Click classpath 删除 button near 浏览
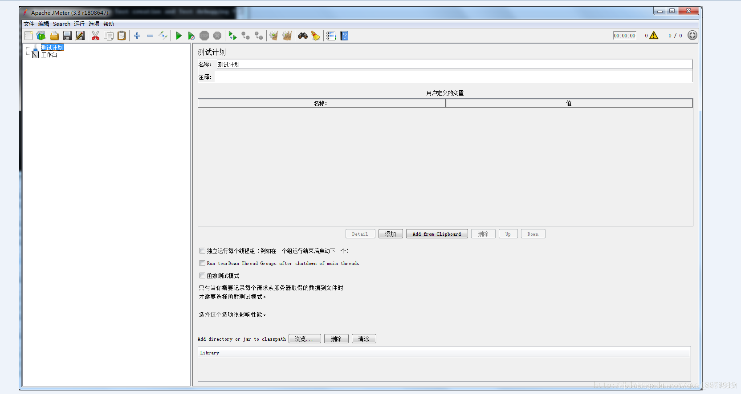The width and height of the screenshot is (741, 394). tap(336, 339)
